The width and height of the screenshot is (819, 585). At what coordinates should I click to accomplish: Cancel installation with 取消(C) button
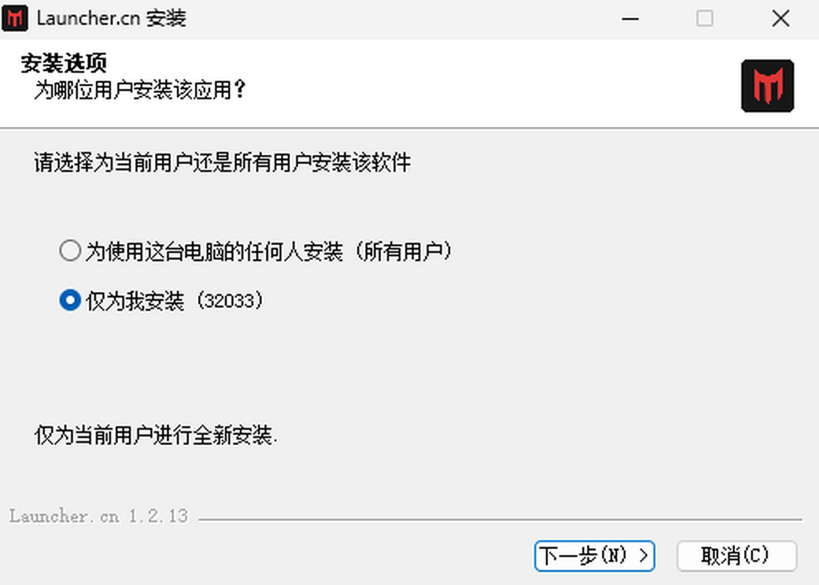point(736,556)
